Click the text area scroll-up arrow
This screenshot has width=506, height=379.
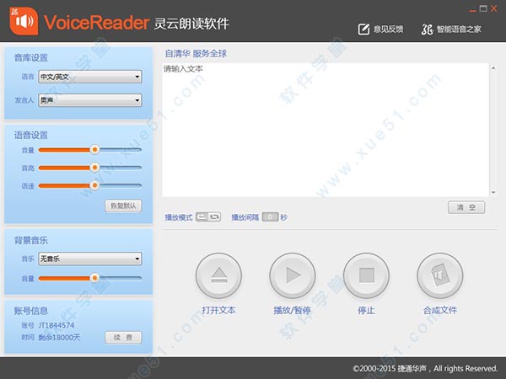coord(493,68)
